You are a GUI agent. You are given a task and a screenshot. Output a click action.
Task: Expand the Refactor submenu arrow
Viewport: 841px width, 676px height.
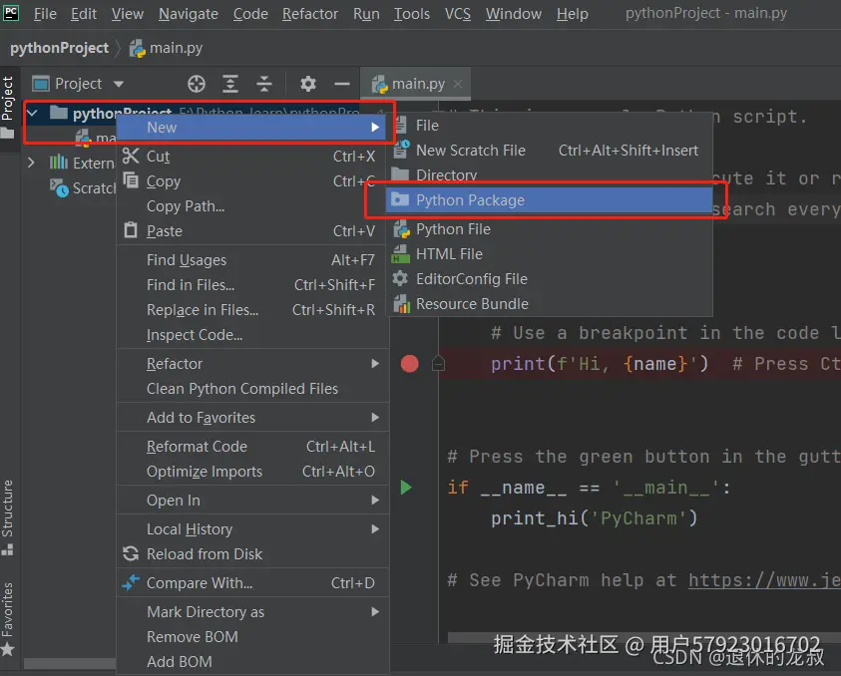[375, 364]
